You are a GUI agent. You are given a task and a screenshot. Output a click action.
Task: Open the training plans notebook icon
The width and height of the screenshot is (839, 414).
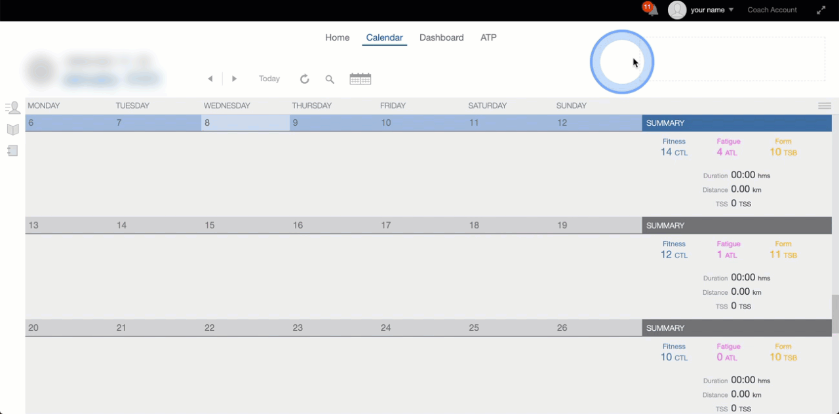point(12,151)
